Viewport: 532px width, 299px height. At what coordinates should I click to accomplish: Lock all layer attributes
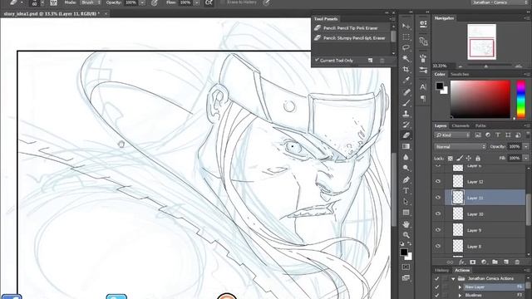478,159
